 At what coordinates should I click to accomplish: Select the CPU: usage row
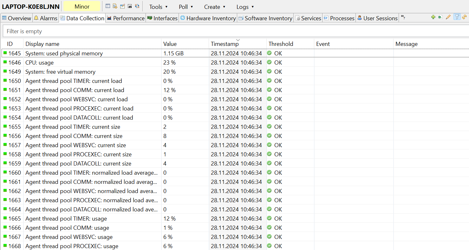click(40, 63)
